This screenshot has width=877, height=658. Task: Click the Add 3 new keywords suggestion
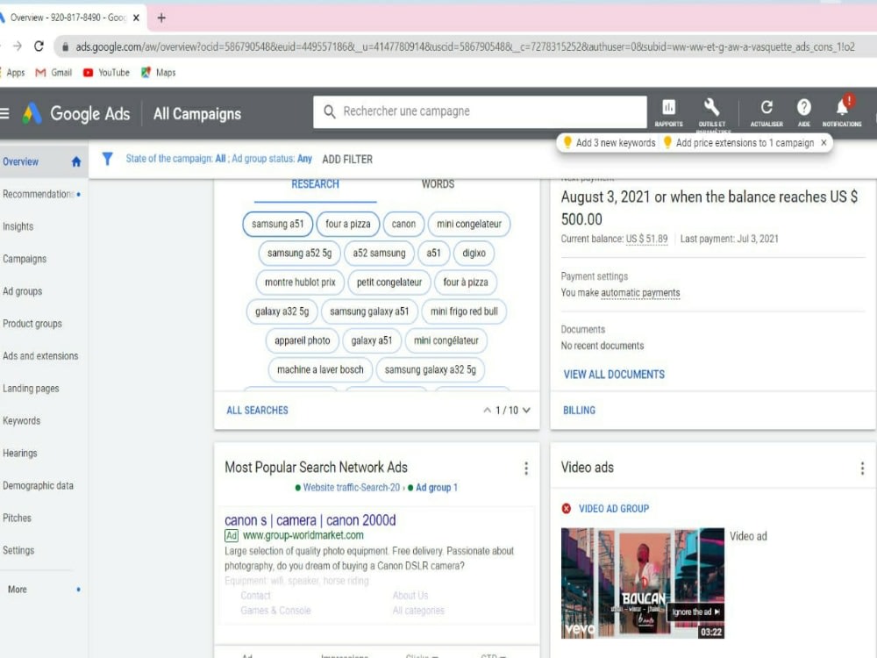tap(616, 143)
